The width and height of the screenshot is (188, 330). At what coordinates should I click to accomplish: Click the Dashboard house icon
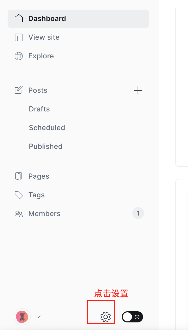[19, 18]
